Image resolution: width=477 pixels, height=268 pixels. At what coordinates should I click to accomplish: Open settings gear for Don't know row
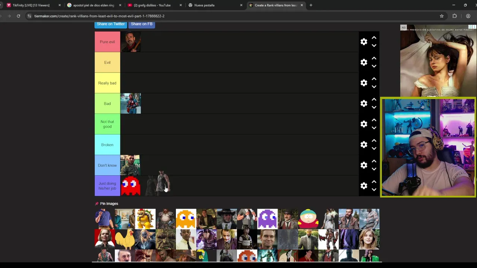pyautogui.click(x=364, y=165)
